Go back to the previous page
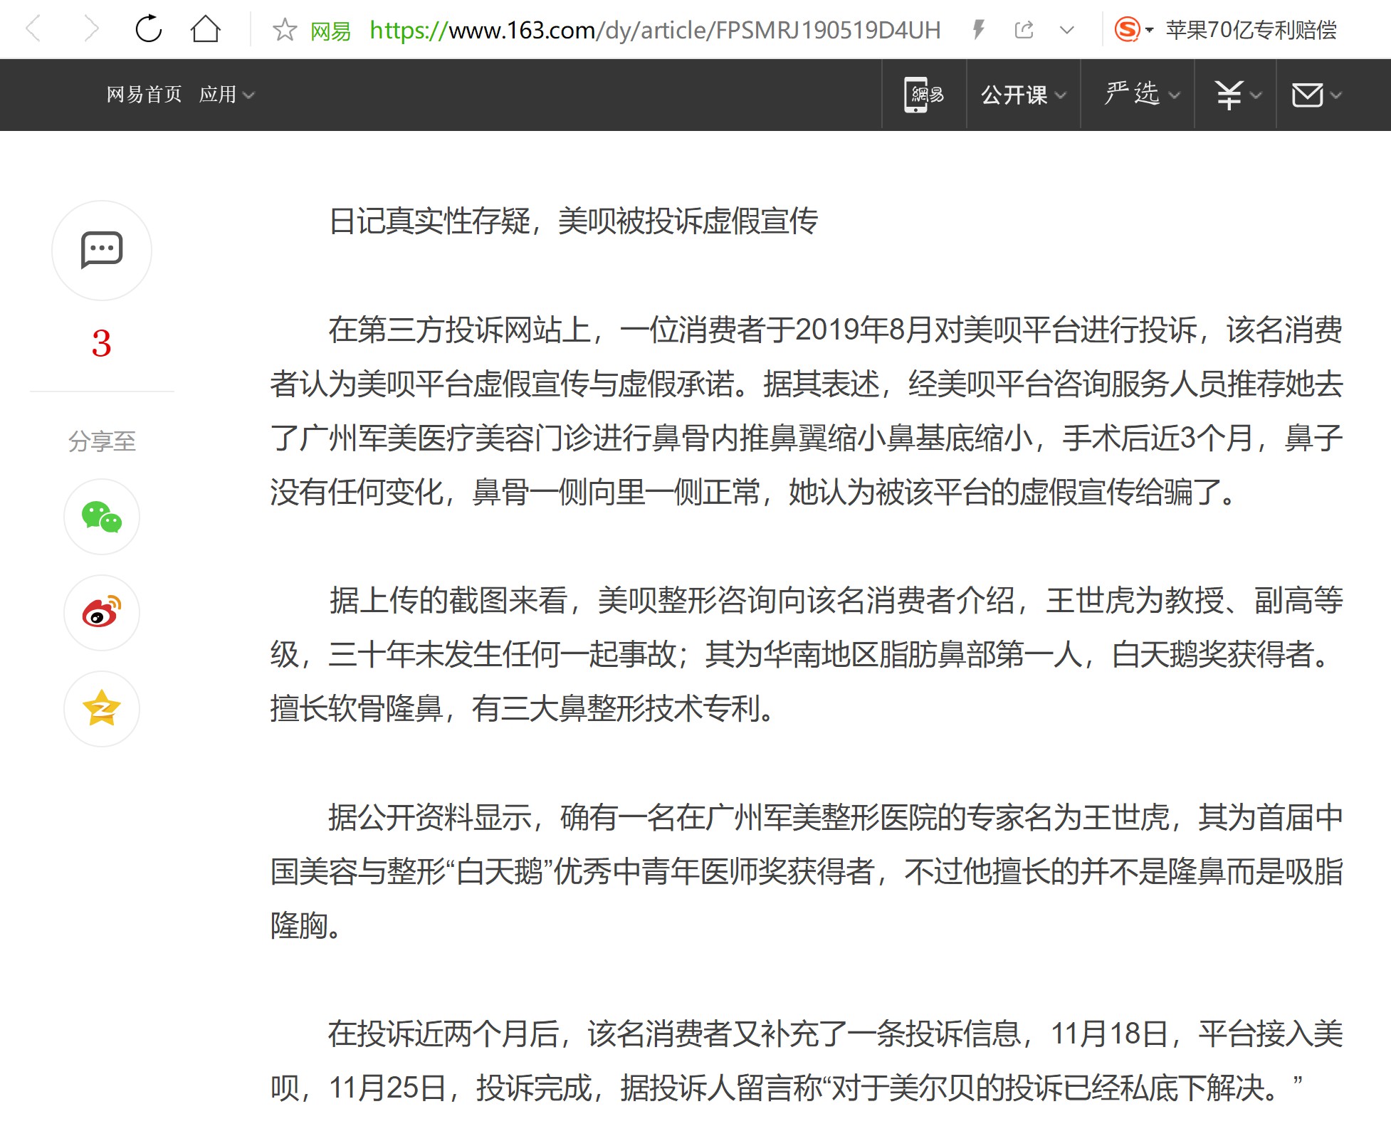The height and width of the screenshot is (1141, 1391). [x=33, y=29]
